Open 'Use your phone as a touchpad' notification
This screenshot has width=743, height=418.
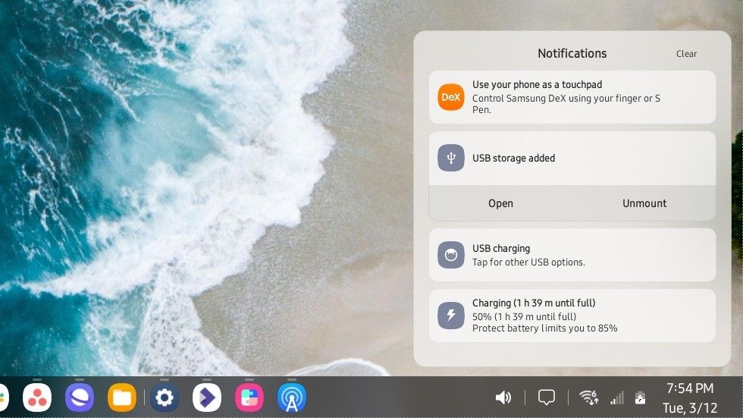(x=572, y=97)
